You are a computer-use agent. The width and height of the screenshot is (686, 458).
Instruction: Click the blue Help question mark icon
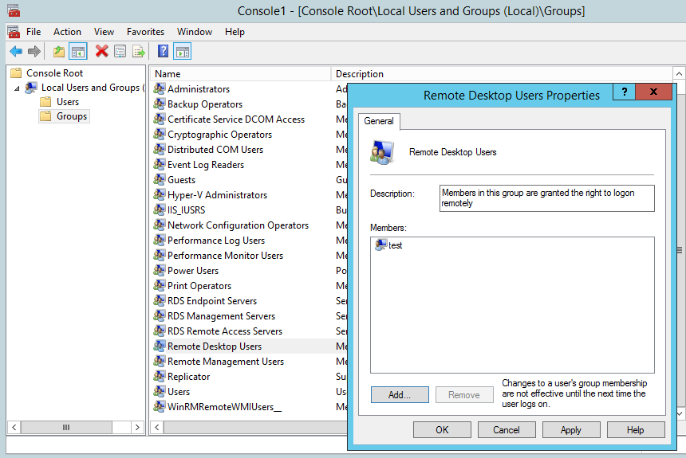[163, 52]
